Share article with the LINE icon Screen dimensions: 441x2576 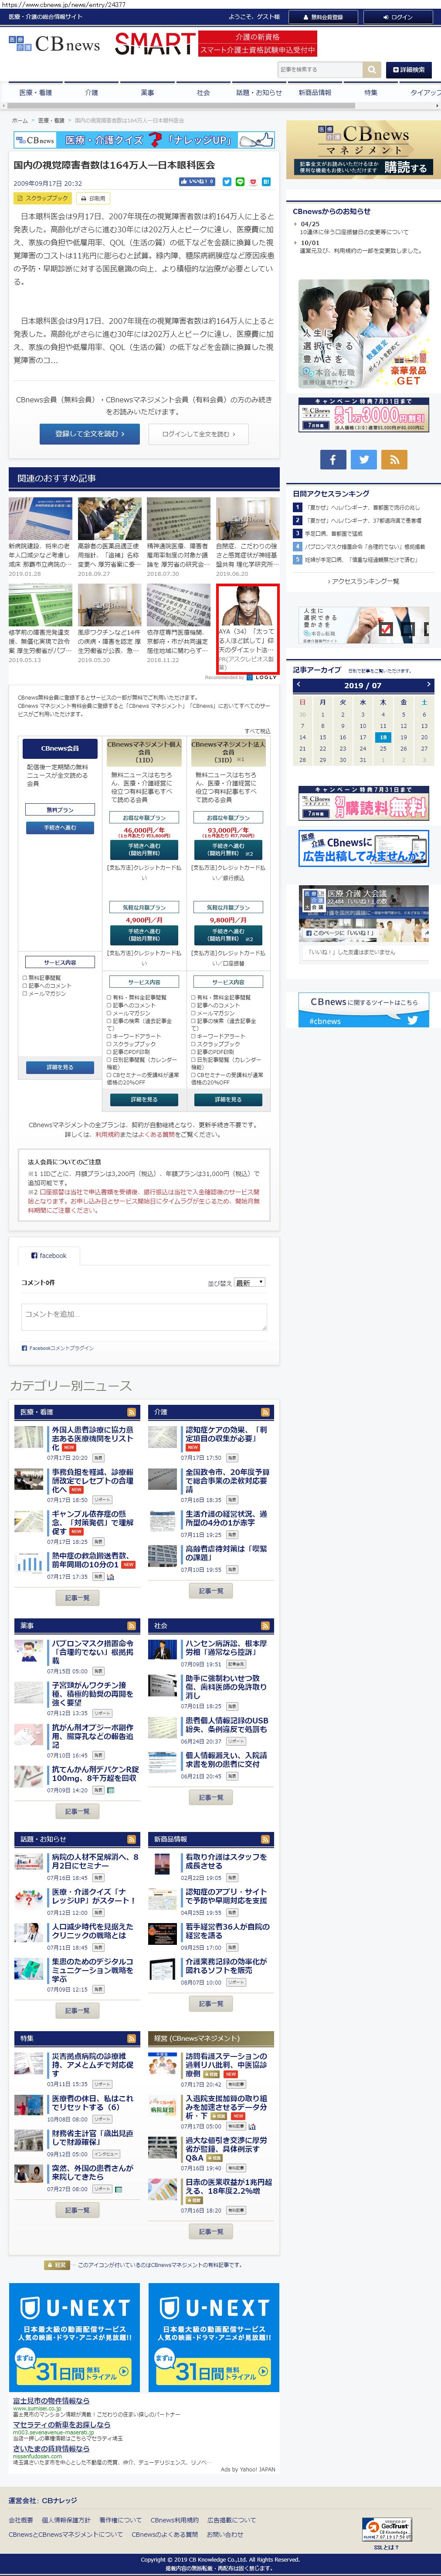tap(240, 182)
